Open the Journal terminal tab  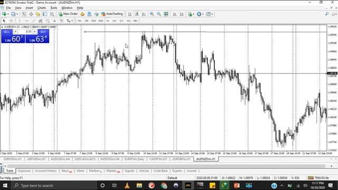pos(191,171)
